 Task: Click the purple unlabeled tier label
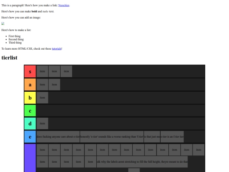coord(30,158)
